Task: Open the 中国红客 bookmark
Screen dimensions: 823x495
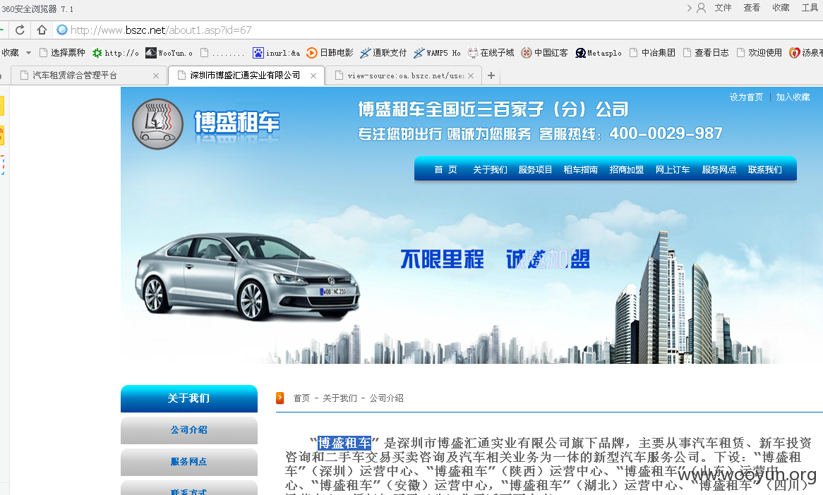Action: coord(544,53)
